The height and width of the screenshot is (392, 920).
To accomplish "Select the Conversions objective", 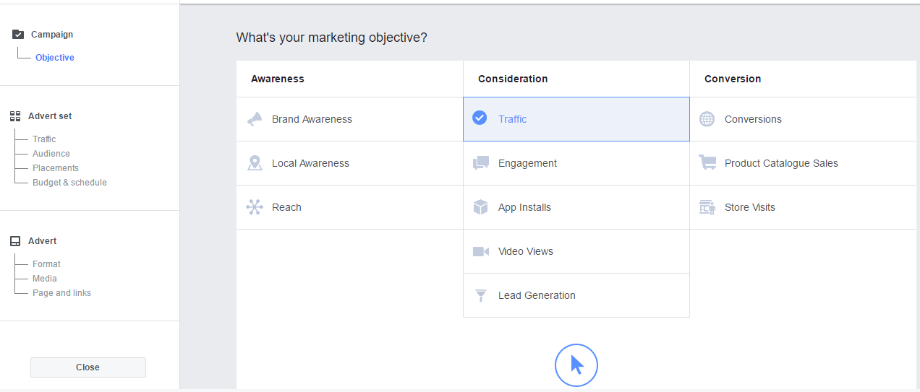I will [x=753, y=119].
